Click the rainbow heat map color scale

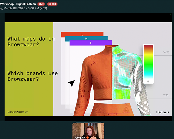148,61
